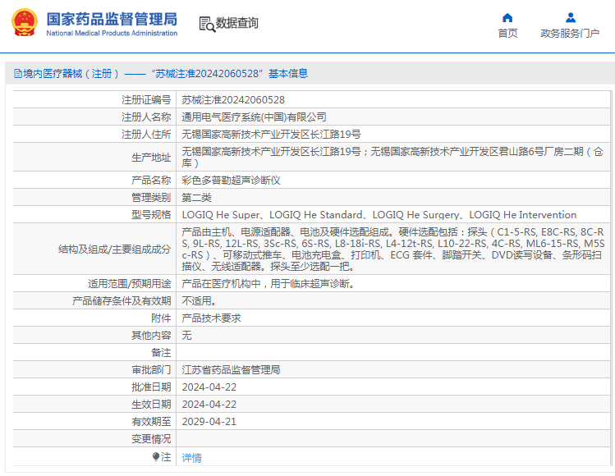Click the 备注 label
This screenshot has height=476, width=615.
[161, 353]
